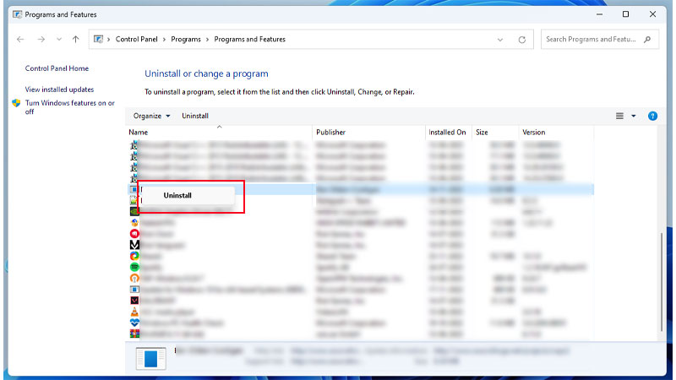This screenshot has height=380, width=676.
Task: Open View installed updates link
Action: [x=59, y=90]
